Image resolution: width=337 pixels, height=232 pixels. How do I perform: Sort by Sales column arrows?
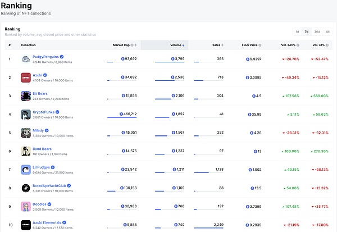tap(222, 45)
